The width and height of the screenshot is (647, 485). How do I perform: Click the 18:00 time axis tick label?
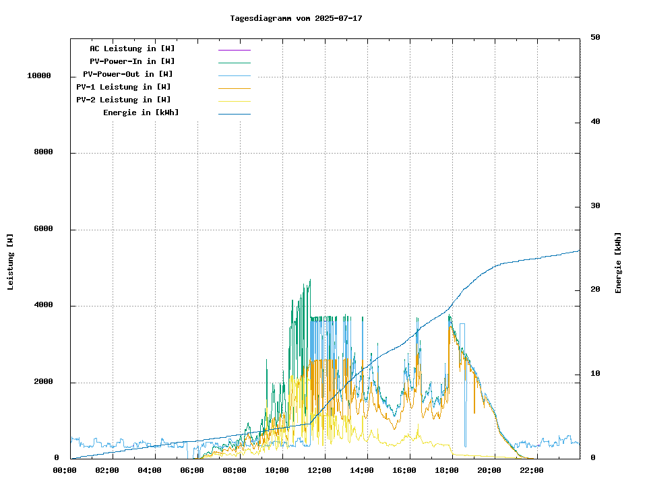447,470
